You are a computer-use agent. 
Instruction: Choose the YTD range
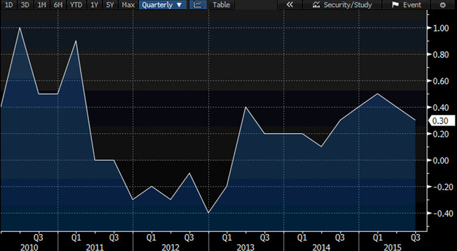(76, 5)
